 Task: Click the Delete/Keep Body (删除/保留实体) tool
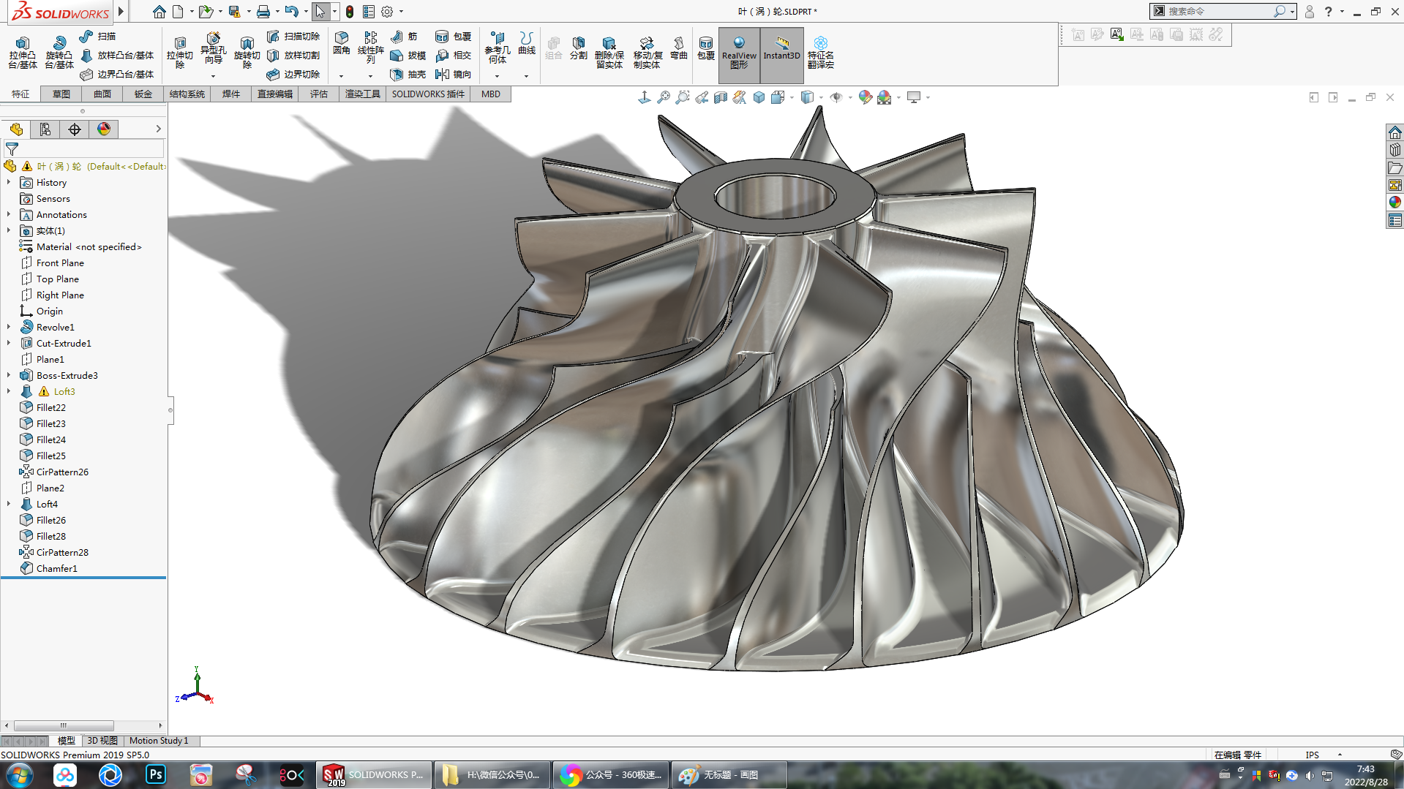click(x=609, y=52)
